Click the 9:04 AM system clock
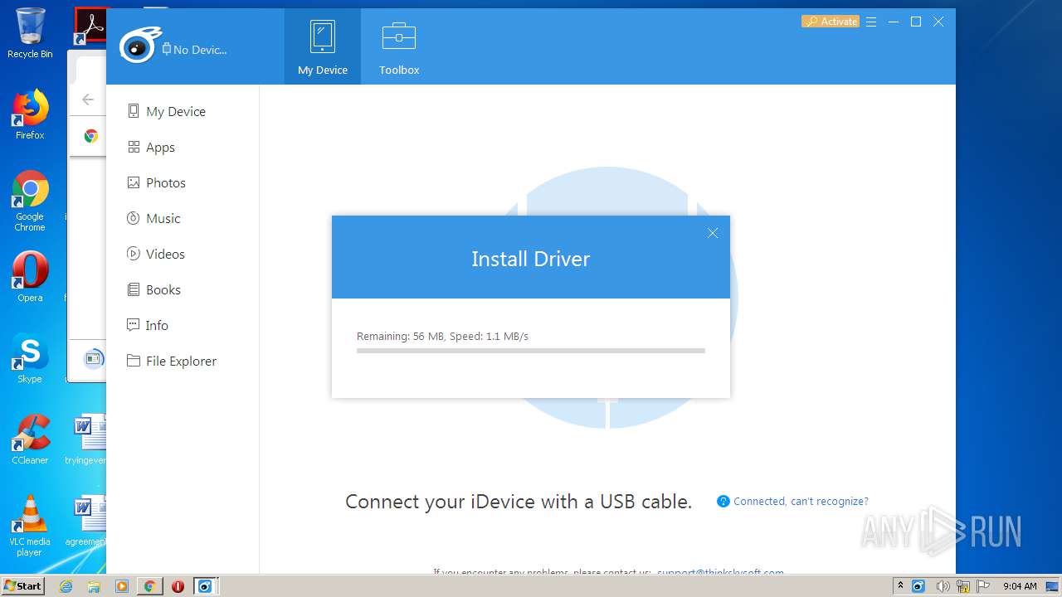 (x=1020, y=586)
